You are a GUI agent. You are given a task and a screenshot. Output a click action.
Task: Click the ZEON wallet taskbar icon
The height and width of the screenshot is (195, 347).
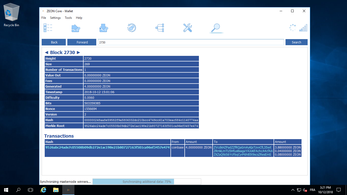[x=68, y=190]
